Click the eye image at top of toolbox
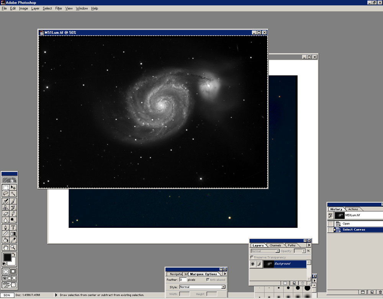This screenshot has width=383, height=299. pos(9,180)
